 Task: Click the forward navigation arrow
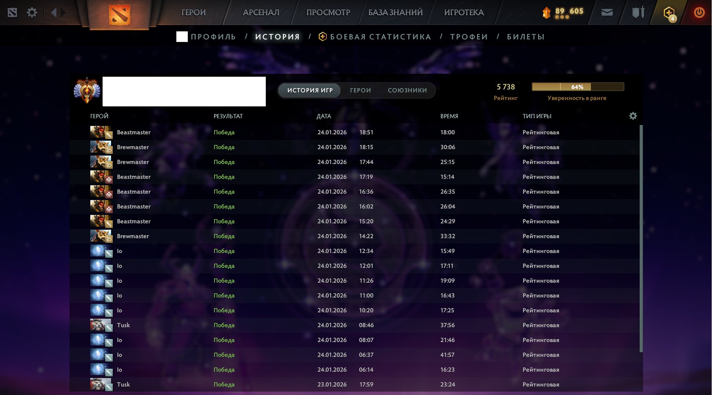[x=63, y=13]
